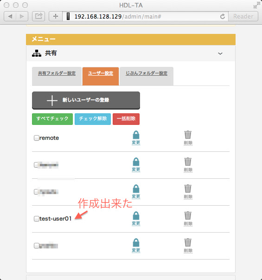Click the trash icon for remote user

[188, 135]
